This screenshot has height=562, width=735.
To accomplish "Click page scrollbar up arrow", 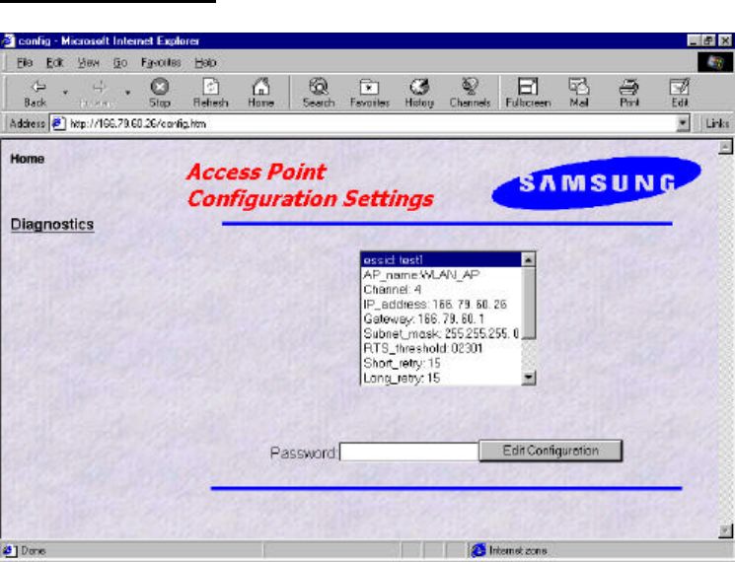I will pyautogui.click(x=725, y=147).
